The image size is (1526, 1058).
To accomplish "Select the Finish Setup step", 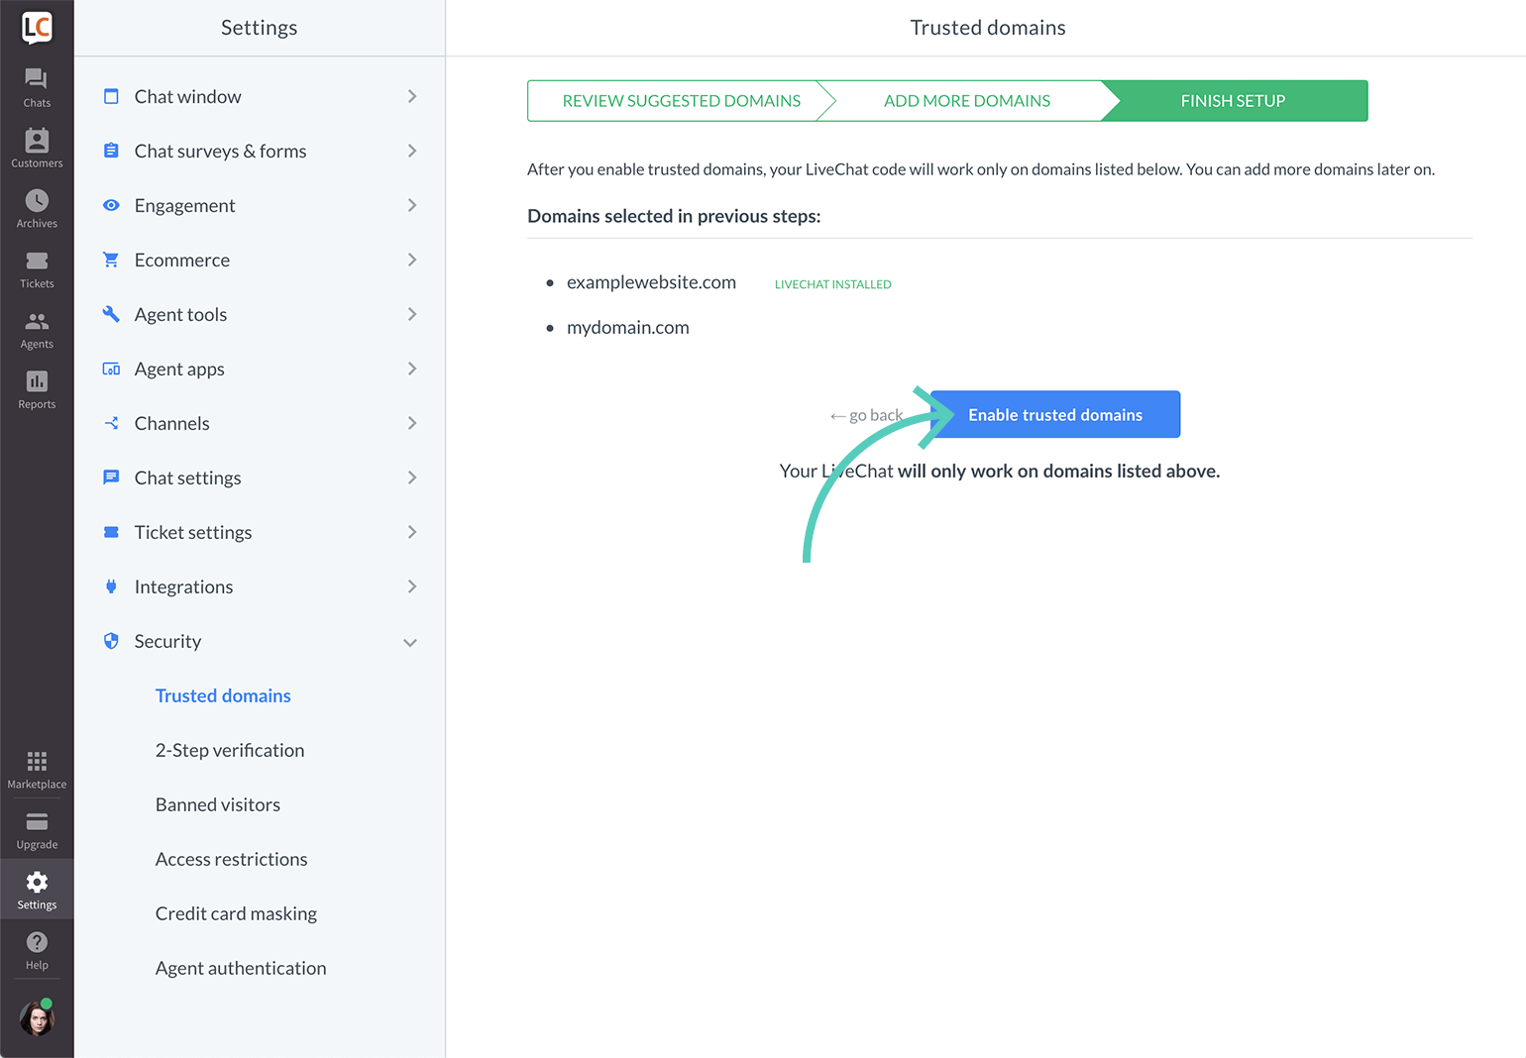I will pos(1234,101).
